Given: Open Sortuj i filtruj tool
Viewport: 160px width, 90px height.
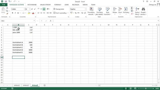Looking at the screenshot, I should [137, 11].
